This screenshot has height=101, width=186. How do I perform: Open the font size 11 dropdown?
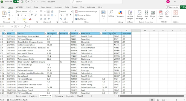36,11
